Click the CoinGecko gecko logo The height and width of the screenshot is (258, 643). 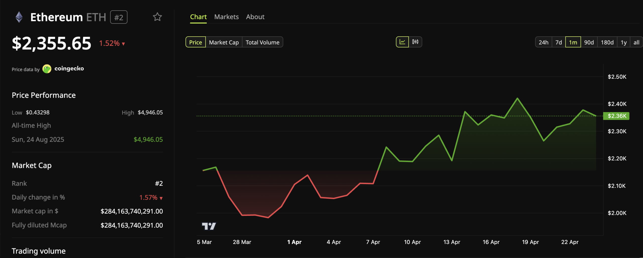[47, 69]
